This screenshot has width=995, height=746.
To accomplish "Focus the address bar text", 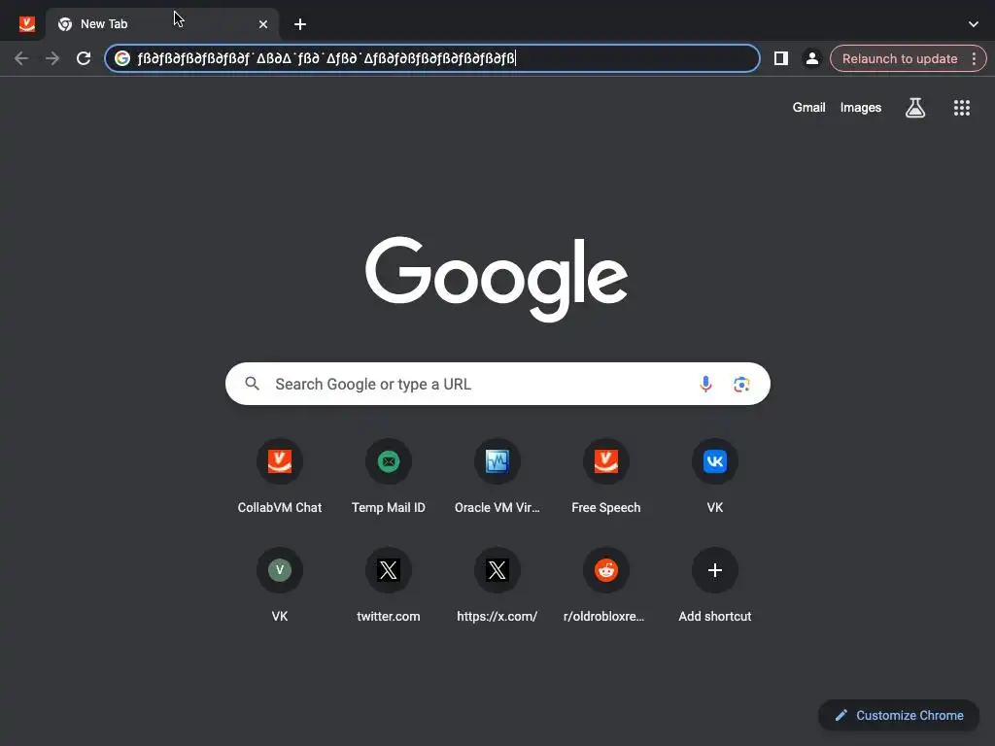I will [431, 58].
